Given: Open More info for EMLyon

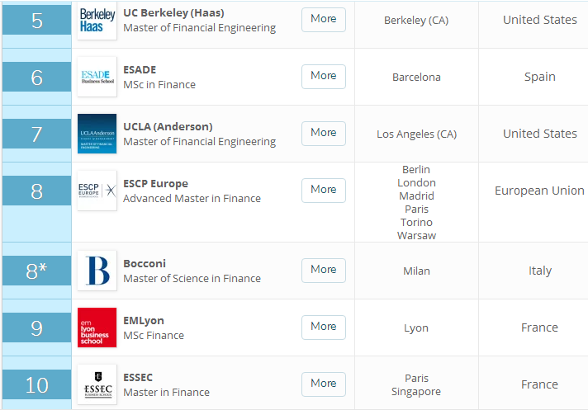Looking at the screenshot, I should point(323,327).
